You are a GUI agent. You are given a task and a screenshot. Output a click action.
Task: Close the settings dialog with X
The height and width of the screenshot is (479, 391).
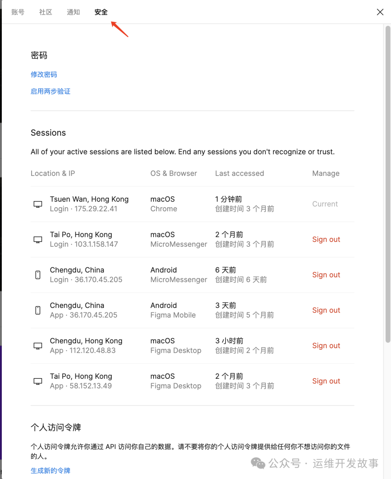(x=380, y=12)
